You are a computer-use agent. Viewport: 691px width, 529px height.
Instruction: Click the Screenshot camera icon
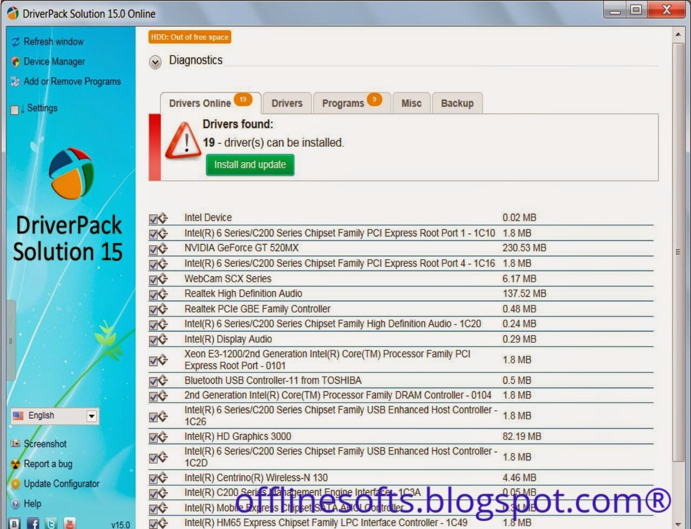click(15, 444)
